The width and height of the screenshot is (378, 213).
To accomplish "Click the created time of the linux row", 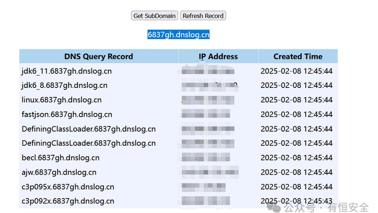I will pyautogui.click(x=296, y=100).
